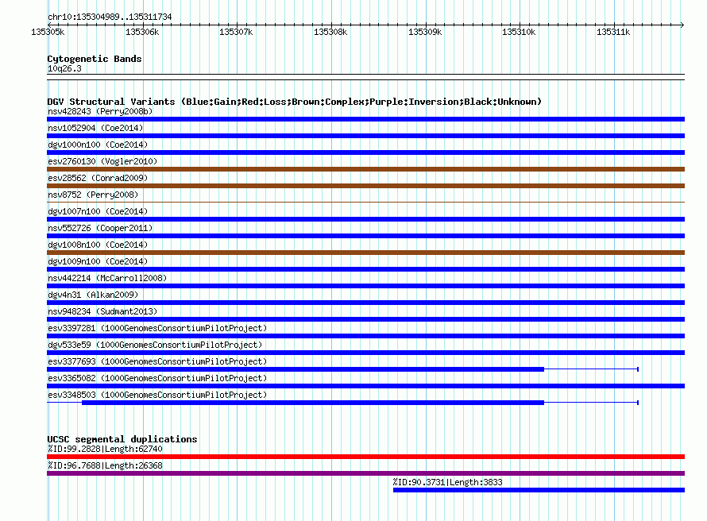Click the blue bar under dgv4n31

(x=365, y=303)
